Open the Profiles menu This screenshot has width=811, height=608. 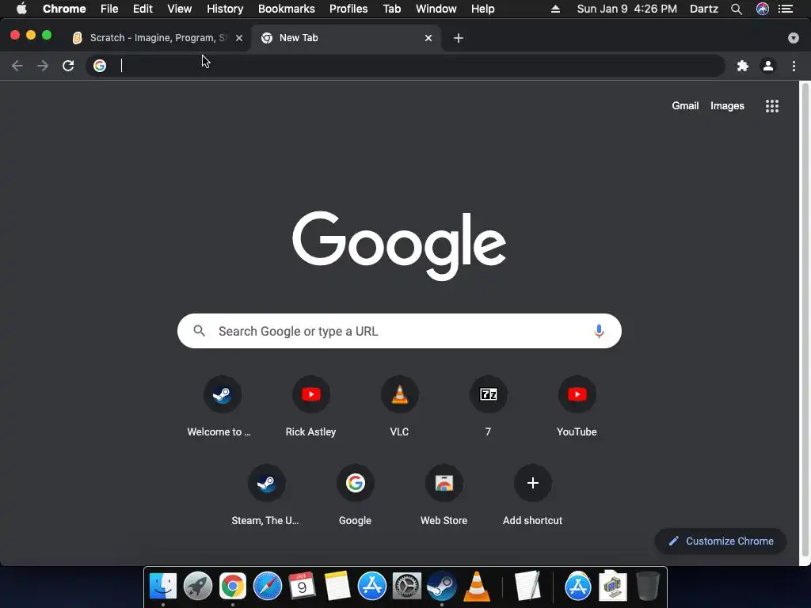[x=348, y=9]
